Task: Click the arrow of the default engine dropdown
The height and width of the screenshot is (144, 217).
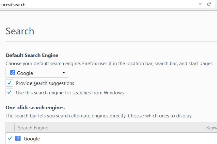Action: [x=63, y=73]
